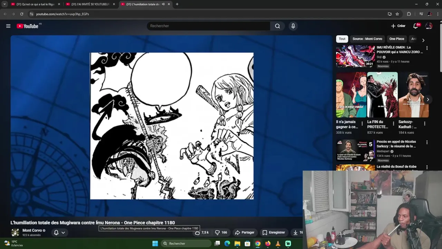Open the subscription notification bell dropdown

(59, 232)
